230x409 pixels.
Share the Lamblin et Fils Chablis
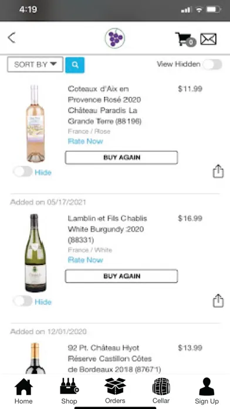218,301
